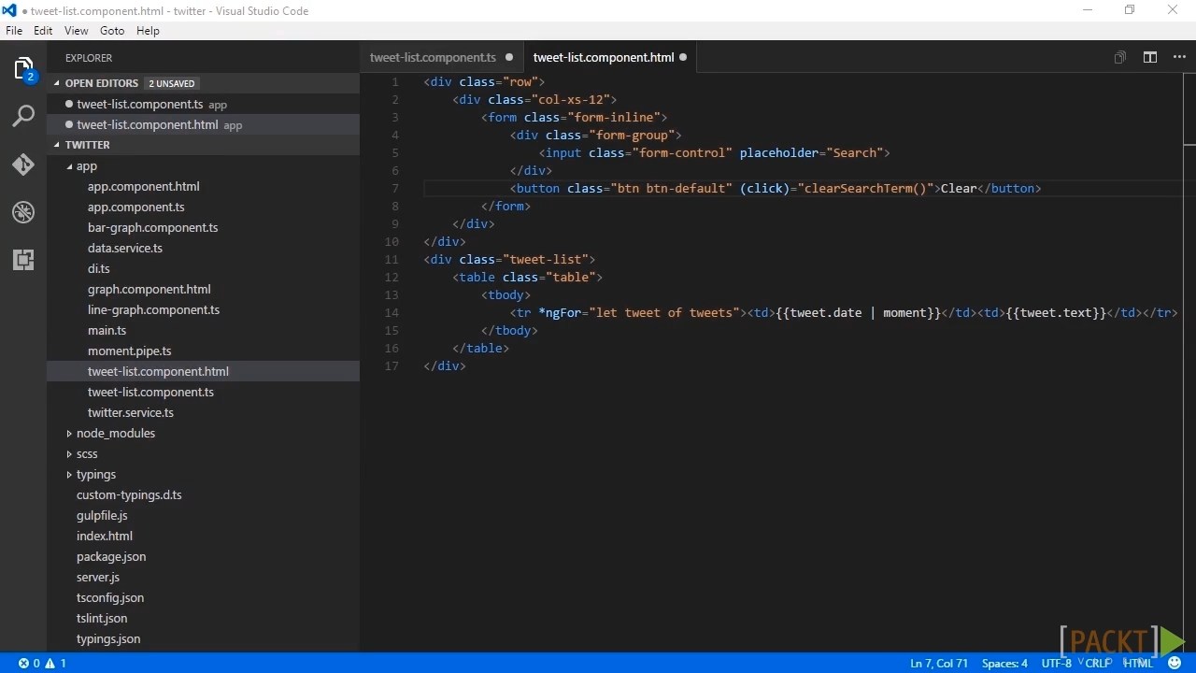Click the warnings count in status bar
Screen dimensions: 1196x673
click(x=56, y=663)
